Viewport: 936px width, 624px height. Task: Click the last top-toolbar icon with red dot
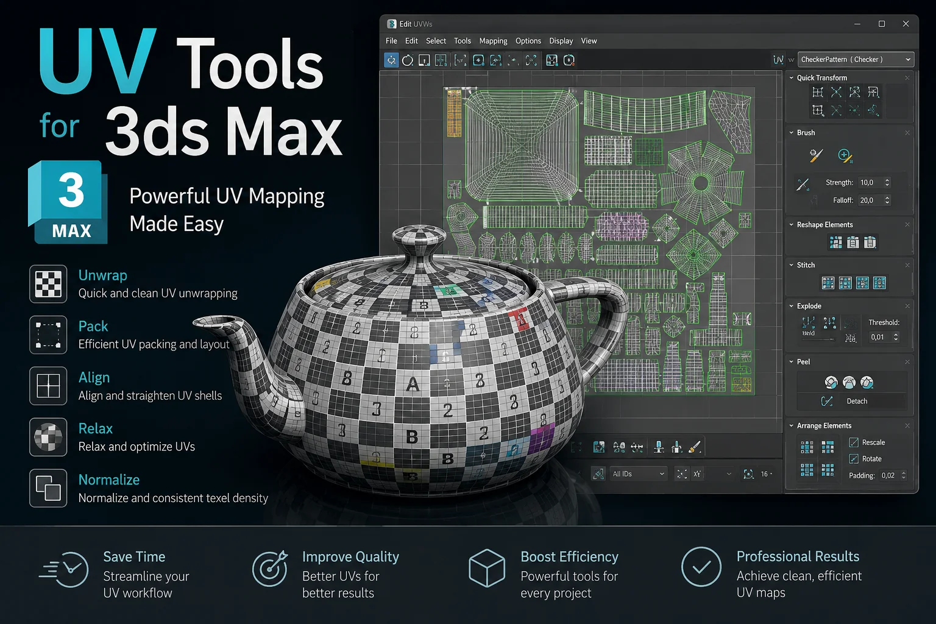tap(569, 60)
